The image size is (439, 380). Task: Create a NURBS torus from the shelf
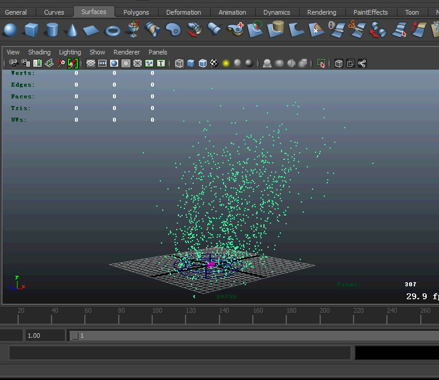(x=112, y=30)
